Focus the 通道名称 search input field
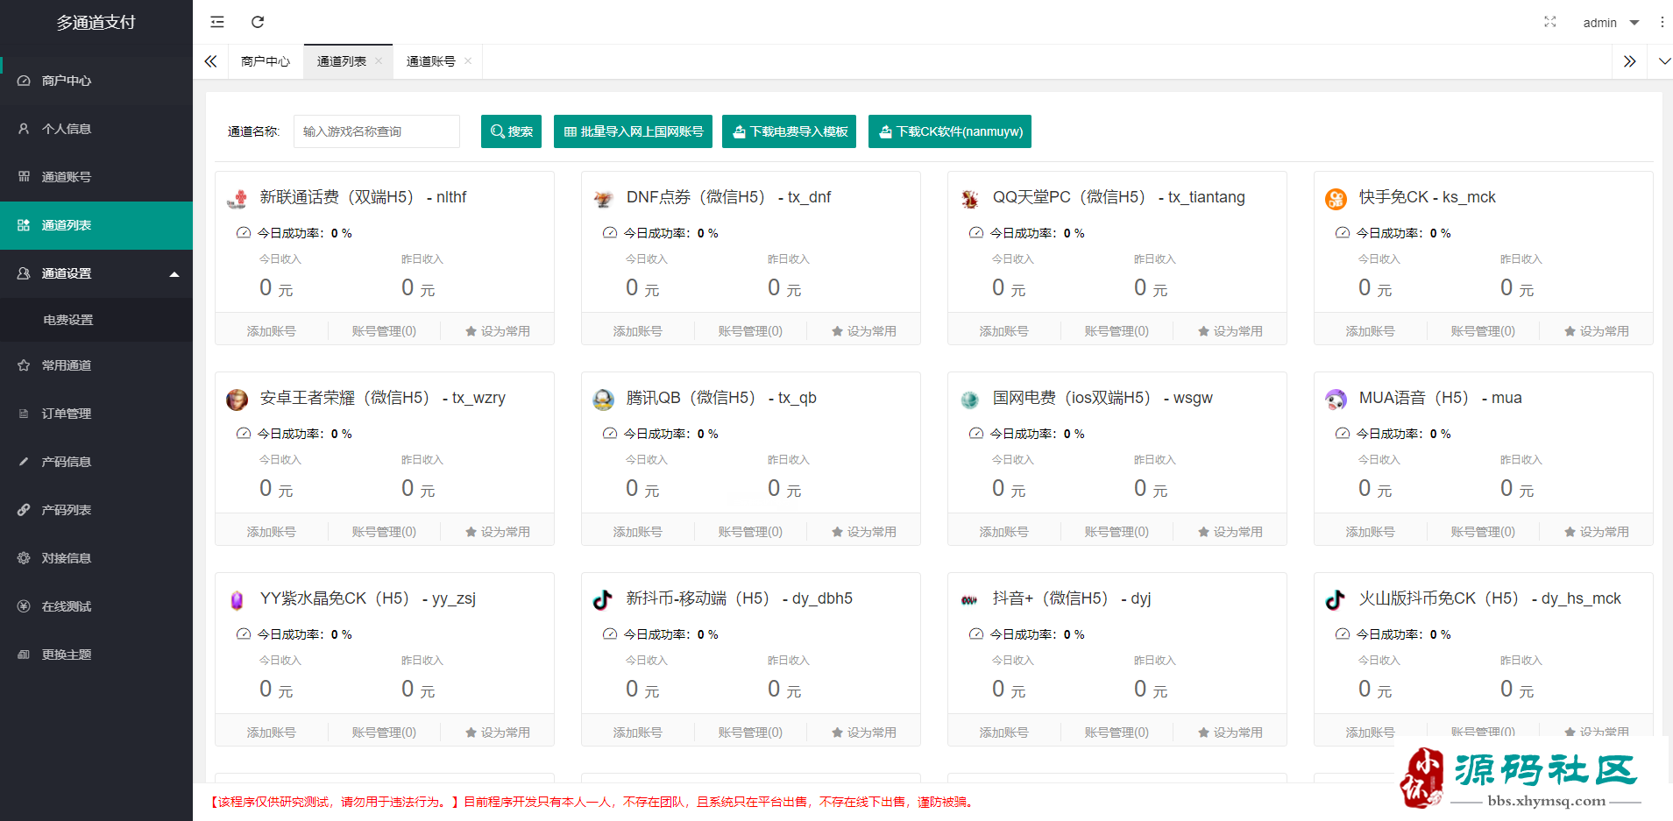 pyautogui.click(x=376, y=131)
